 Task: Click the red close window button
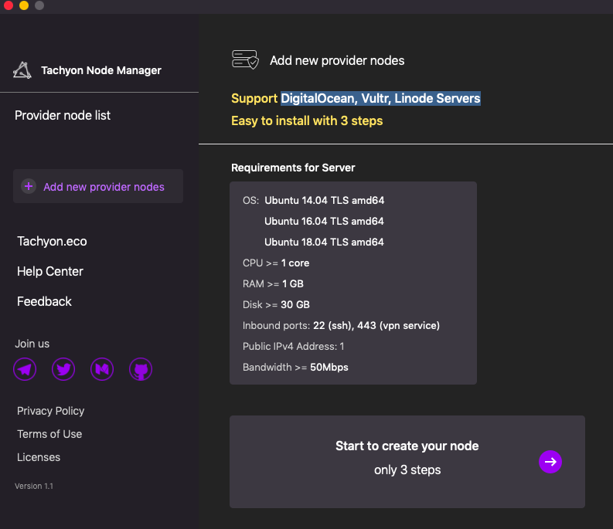(9, 5)
